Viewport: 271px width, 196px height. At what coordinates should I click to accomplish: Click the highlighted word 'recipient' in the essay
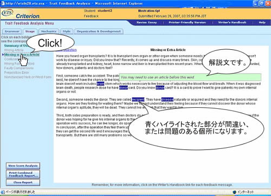click(x=138, y=100)
